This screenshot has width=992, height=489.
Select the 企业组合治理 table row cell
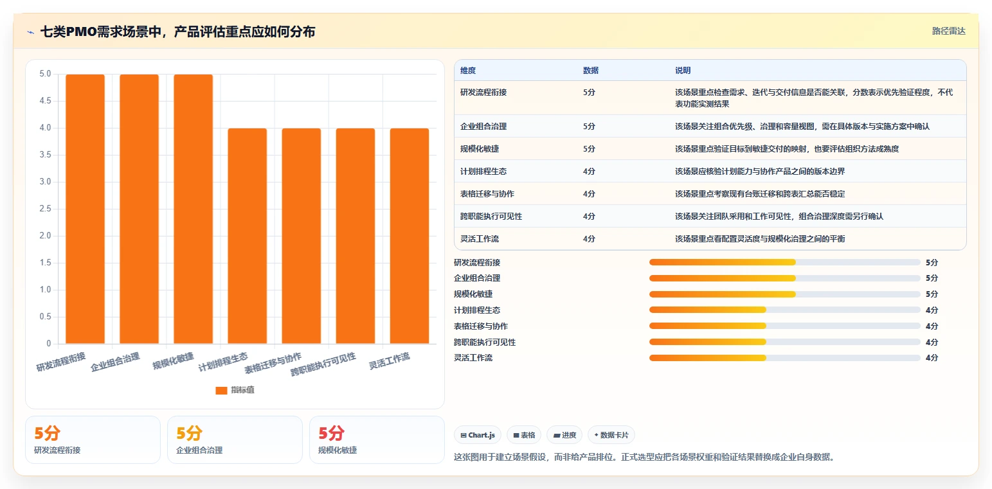[483, 127]
